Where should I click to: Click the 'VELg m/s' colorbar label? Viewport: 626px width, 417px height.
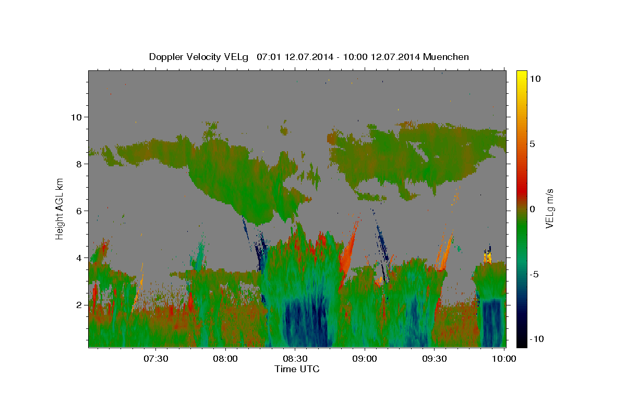pos(549,208)
